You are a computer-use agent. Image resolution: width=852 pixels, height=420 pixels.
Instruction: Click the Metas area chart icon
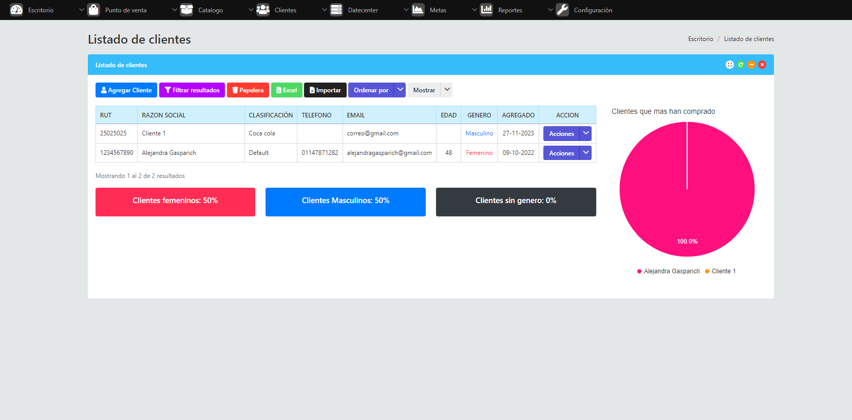(x=418, y=10)
